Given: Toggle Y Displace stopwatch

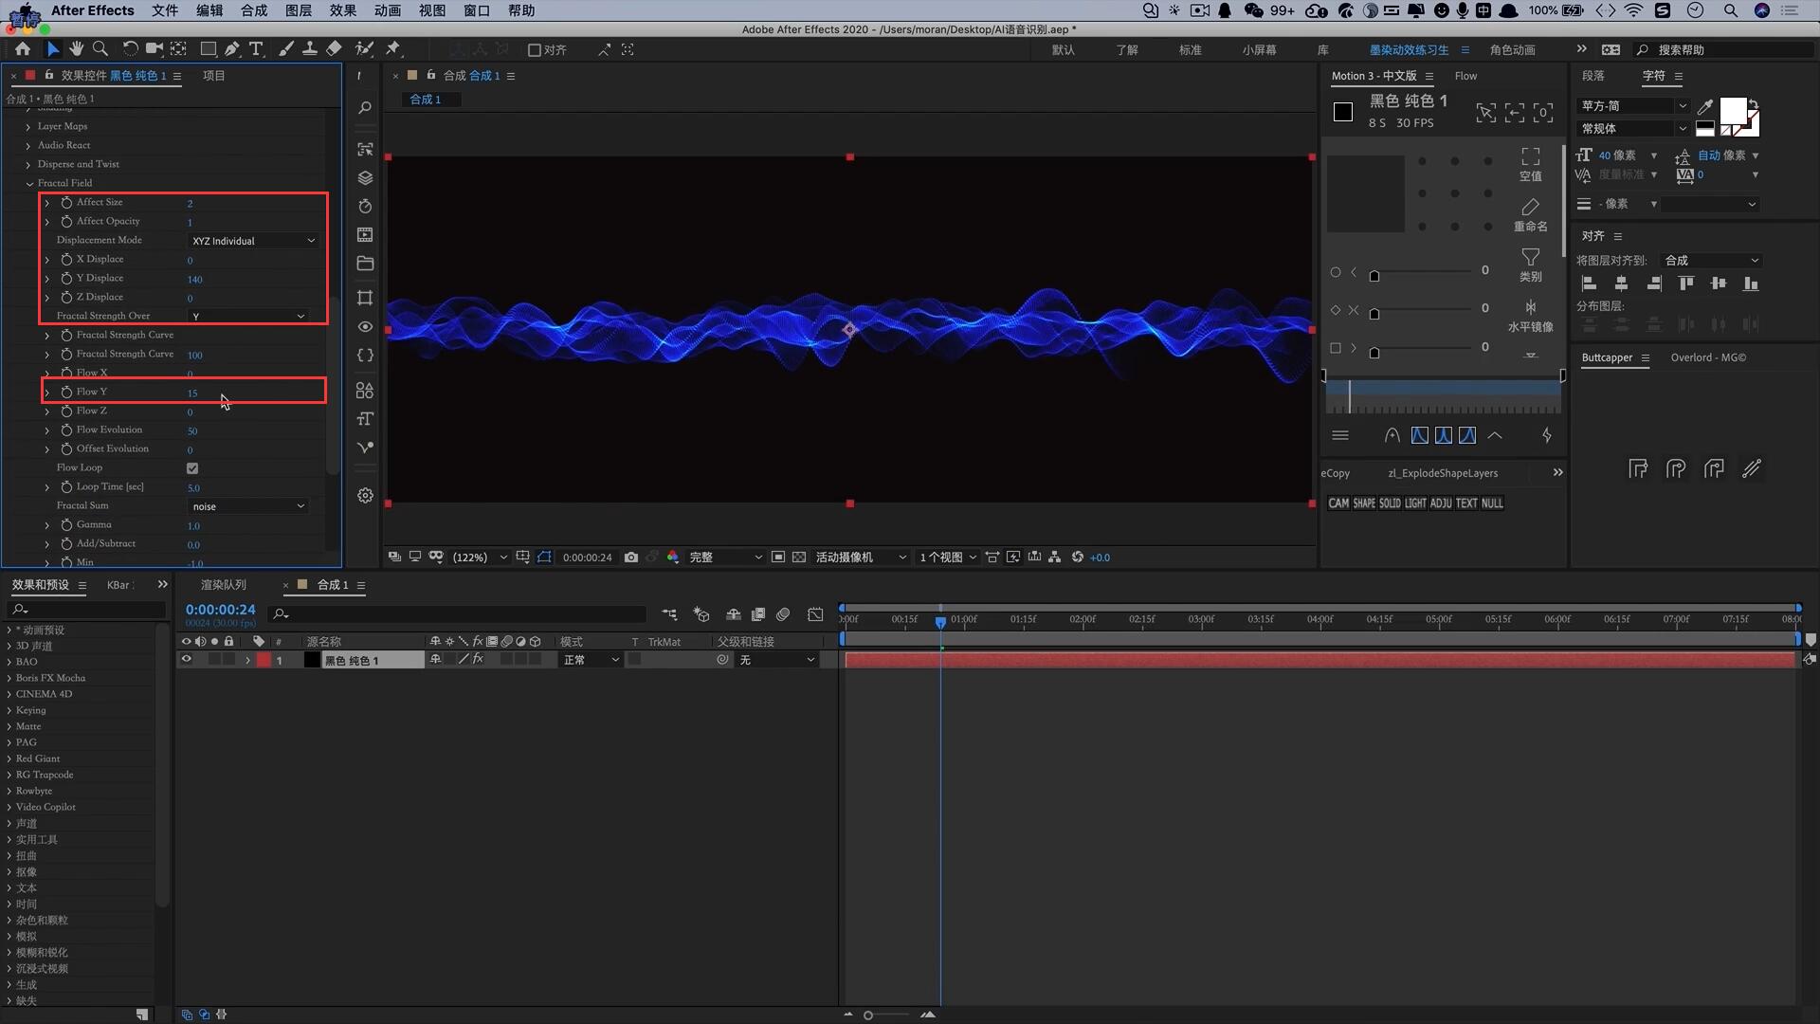Looking at the screenshot, I should click(x=66, y=278).
